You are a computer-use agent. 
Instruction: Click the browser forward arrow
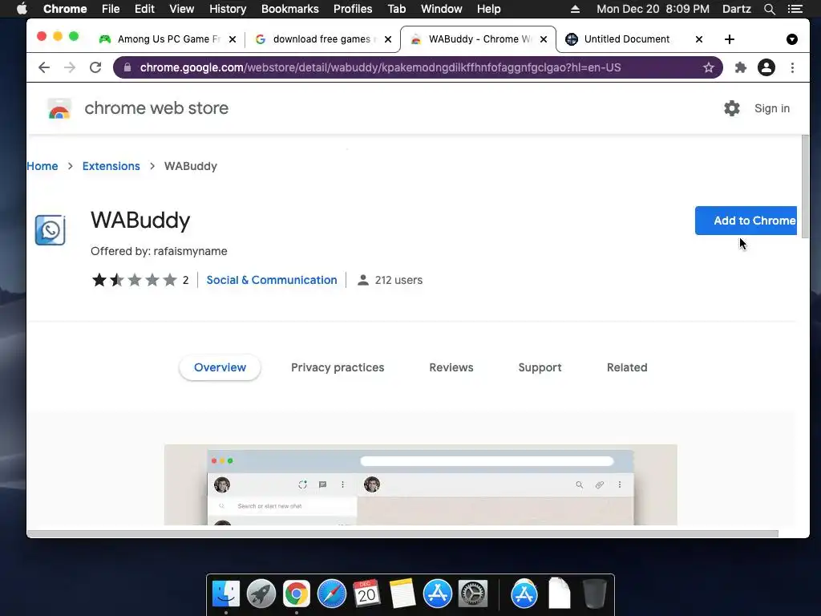point(70,67)
